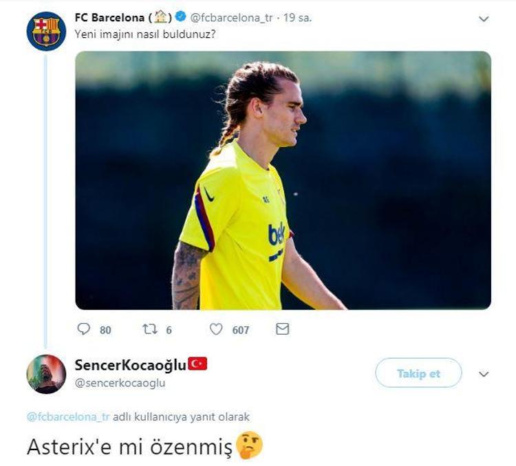
Task: Open @fcbarcelona_tr handle in tweet header
Action: (231, 18)
